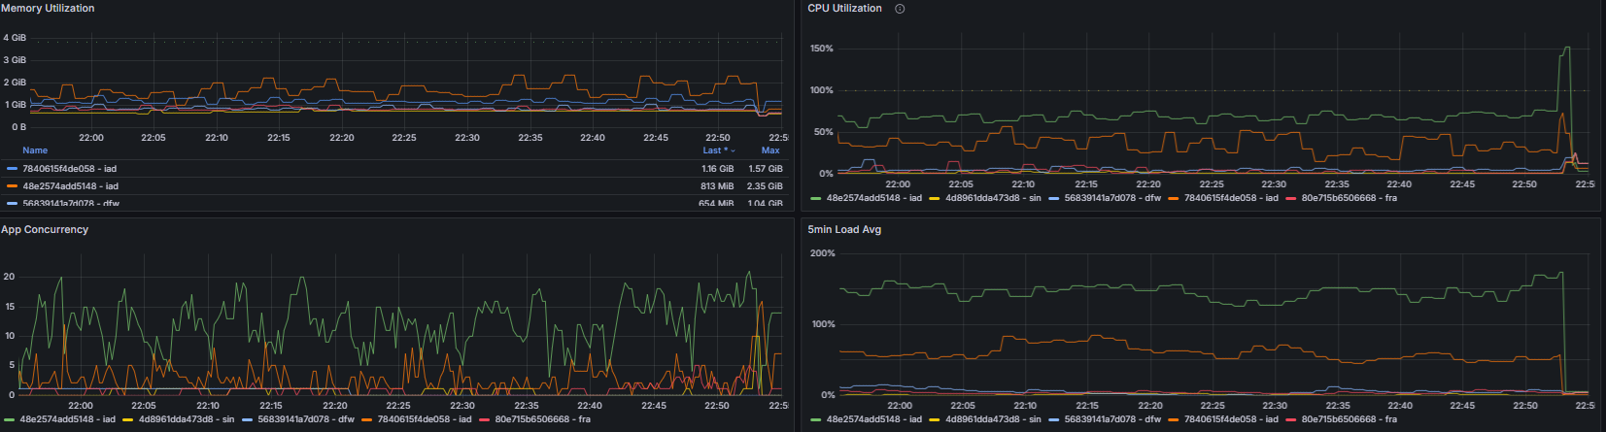This screenshot has height=432, width=1606.
Task: Select 7840615f4de058 - iad in 5min Load Avg legend
Action: 1231,419
